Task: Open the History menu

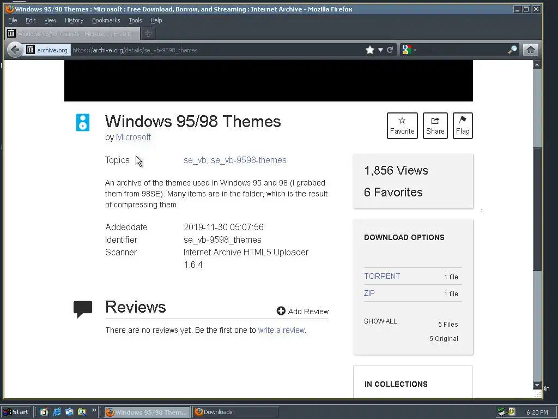Action: tap(74, 20)
